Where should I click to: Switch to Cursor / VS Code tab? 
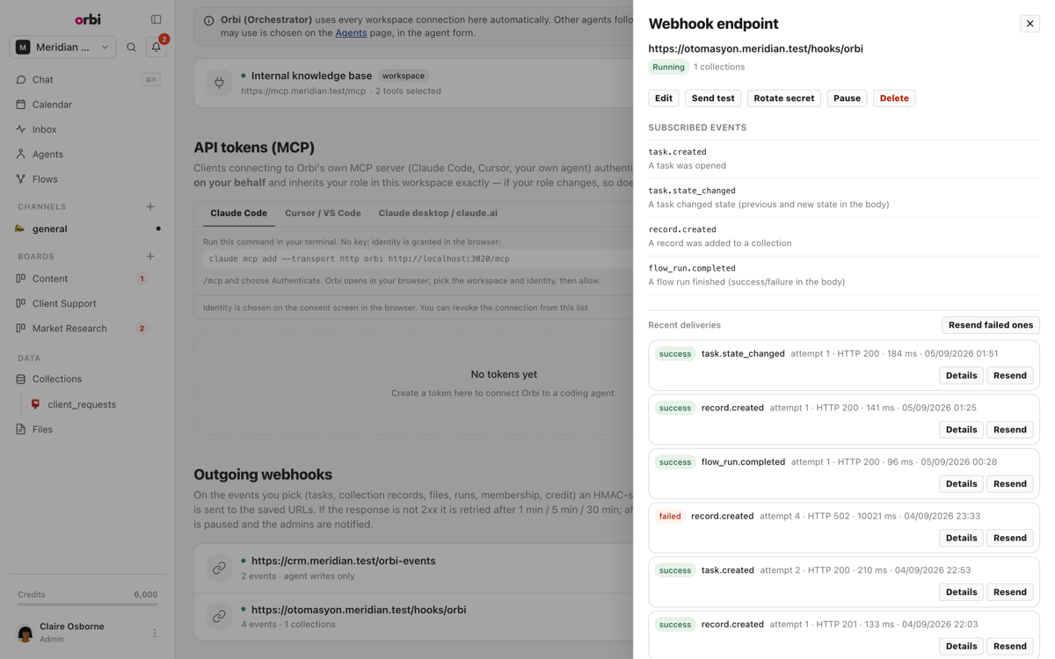[323, 213]
